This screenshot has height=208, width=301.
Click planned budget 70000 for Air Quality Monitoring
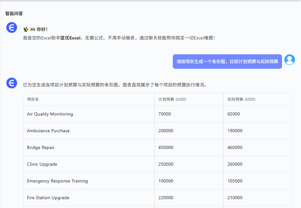pyautogui.click(x=189, y=114)
